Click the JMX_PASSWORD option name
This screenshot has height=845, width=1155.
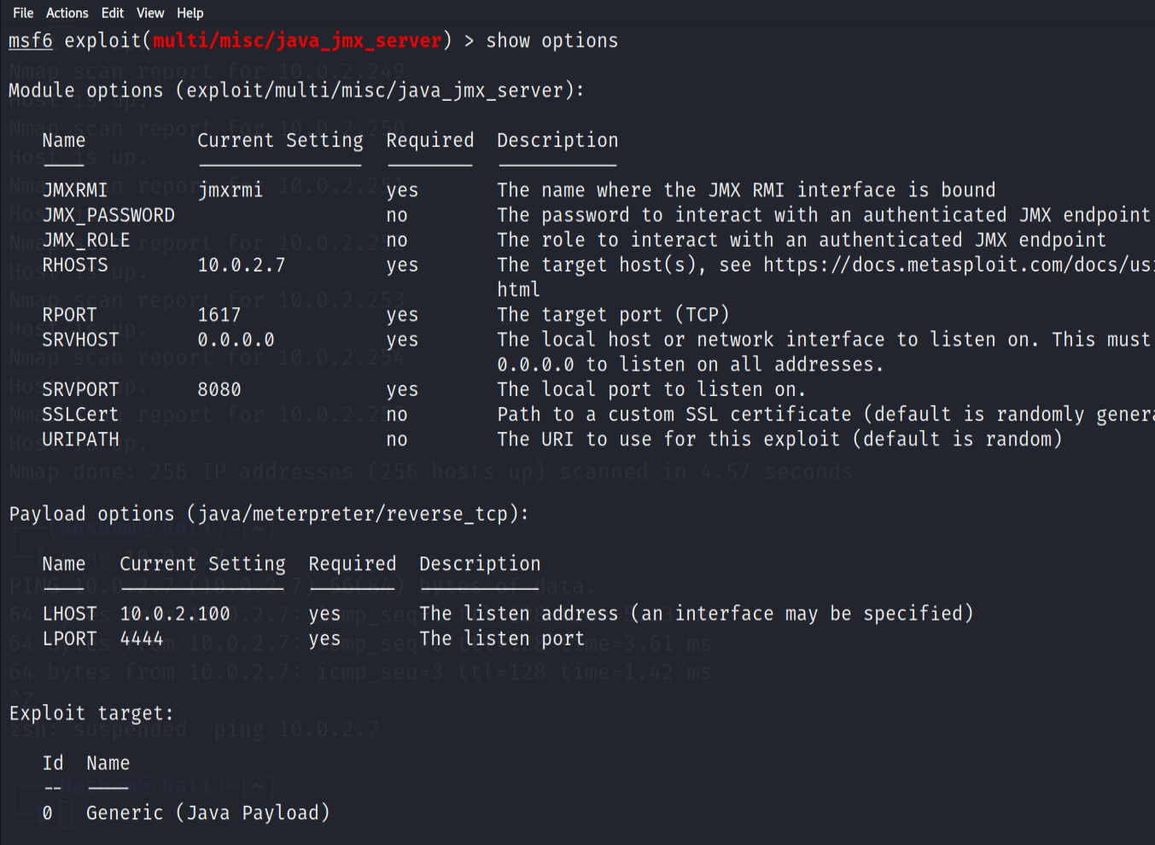tap(108, 215)
